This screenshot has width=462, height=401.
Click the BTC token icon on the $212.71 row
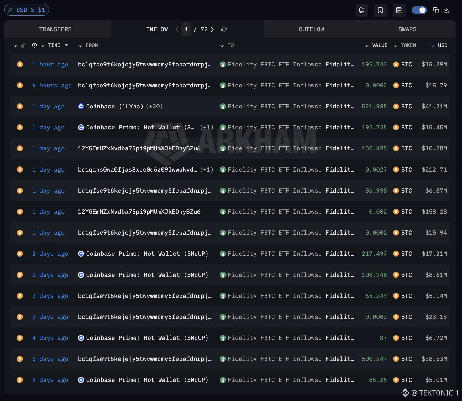click(x=396, y=169)
